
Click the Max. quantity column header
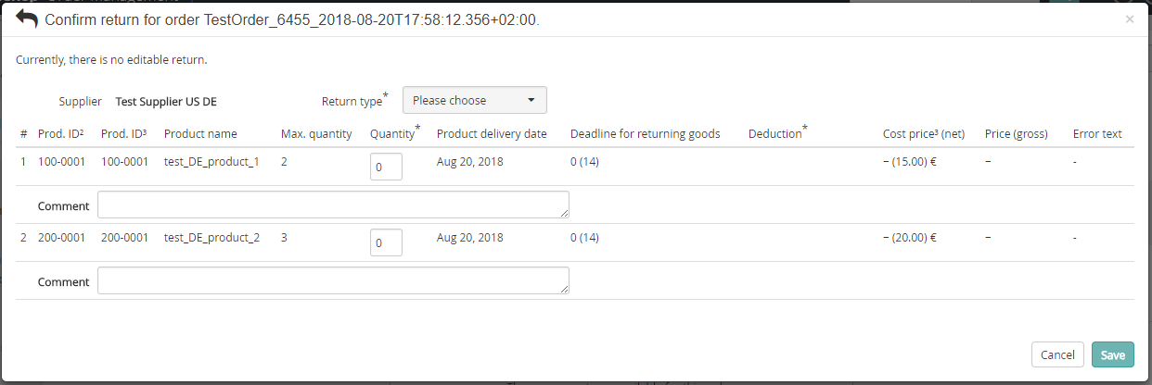316,133
